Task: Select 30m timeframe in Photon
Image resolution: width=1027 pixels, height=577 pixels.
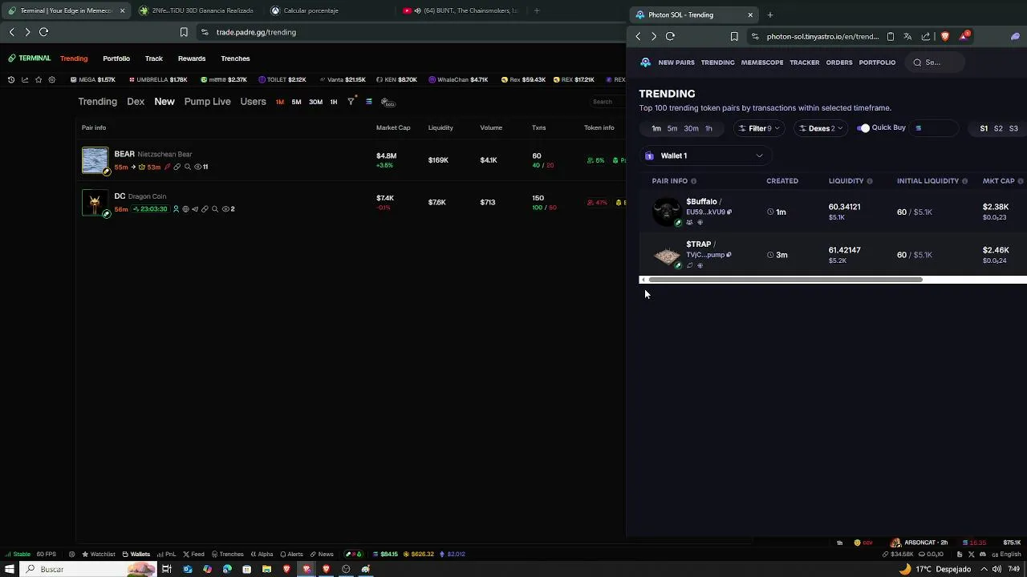Action: [x=691, y=128]
